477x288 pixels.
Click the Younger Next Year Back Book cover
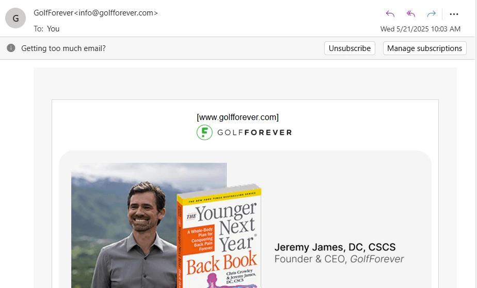[x=219, y=236]
